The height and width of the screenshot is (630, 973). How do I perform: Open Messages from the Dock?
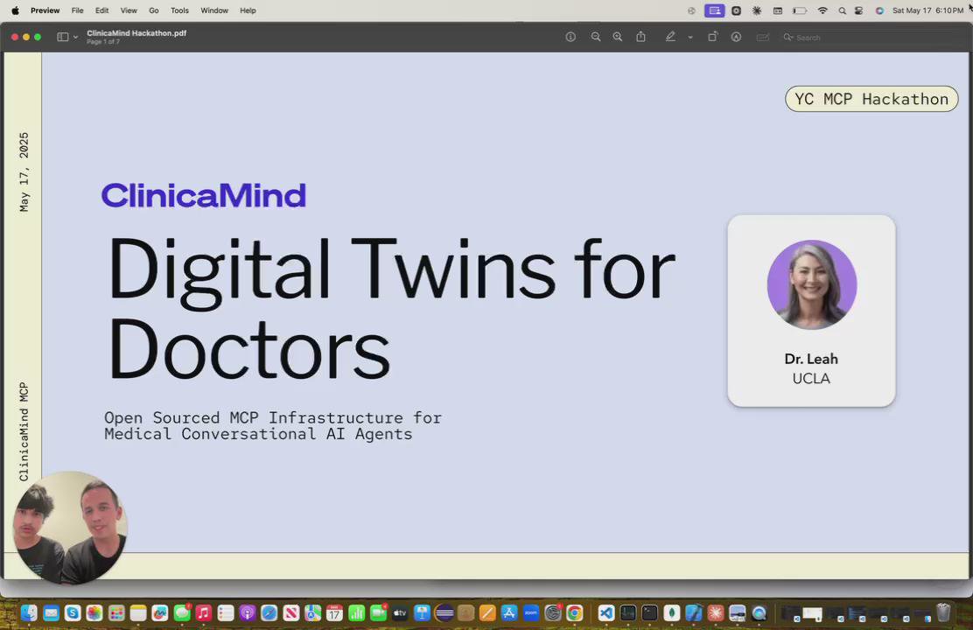(x=182, y=613)
